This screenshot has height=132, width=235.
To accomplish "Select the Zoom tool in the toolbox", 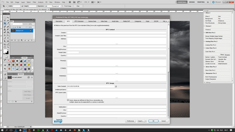I will pyautogui.click(x=8, y=47).
